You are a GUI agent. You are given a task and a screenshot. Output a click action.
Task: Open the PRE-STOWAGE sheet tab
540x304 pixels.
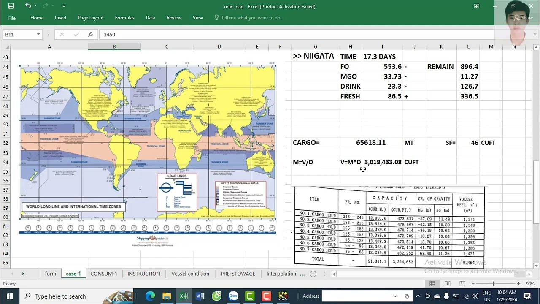(238, 274)
